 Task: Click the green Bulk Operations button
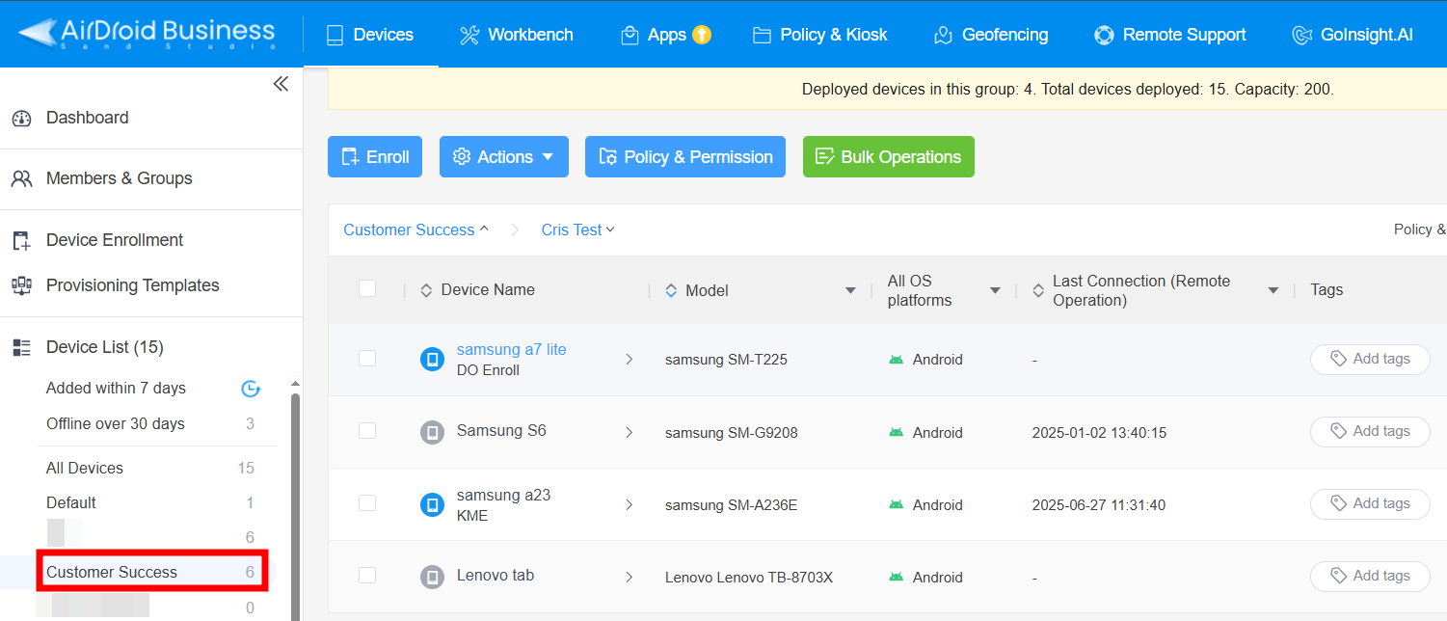(x=889, y=157)
